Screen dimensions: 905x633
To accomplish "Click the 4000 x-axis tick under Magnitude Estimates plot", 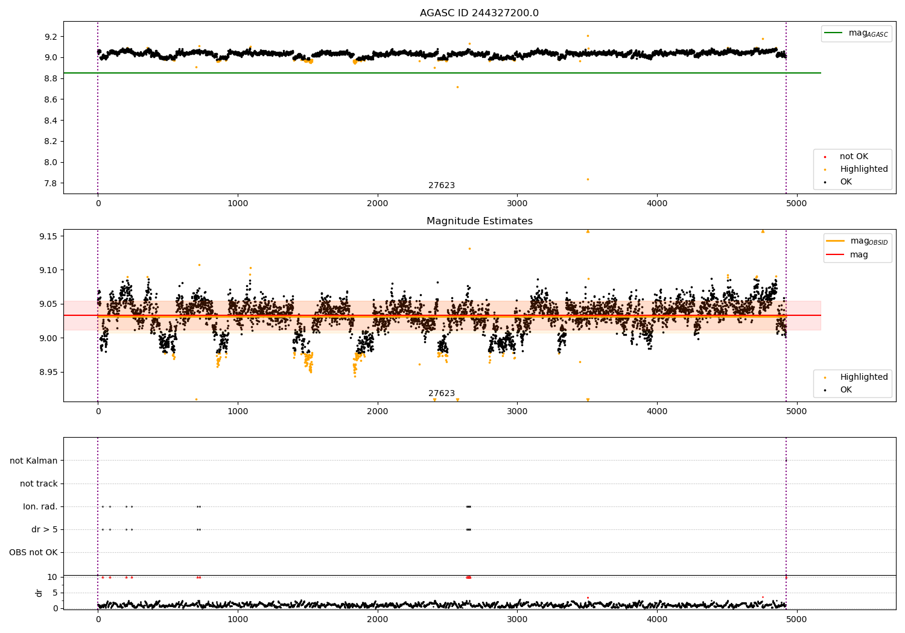I will click(657, 412).
